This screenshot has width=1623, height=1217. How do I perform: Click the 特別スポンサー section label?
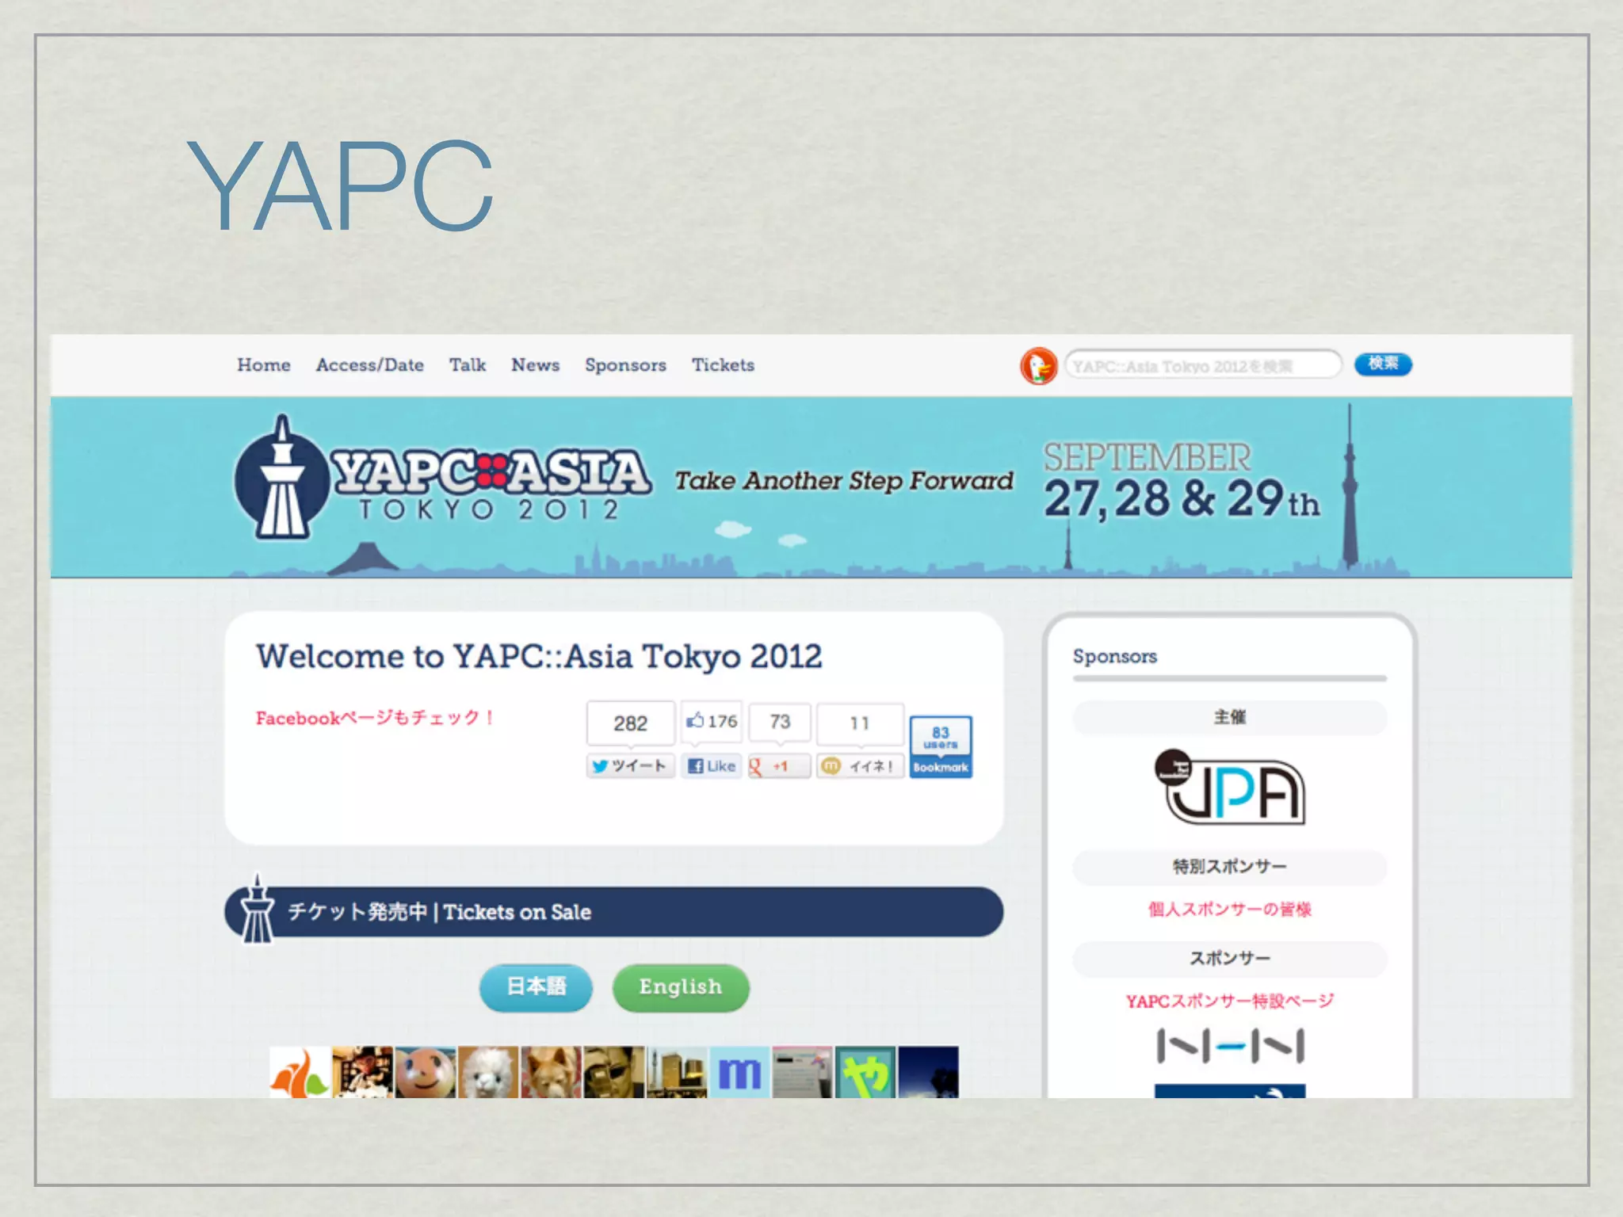click(x=1229, y=868)
